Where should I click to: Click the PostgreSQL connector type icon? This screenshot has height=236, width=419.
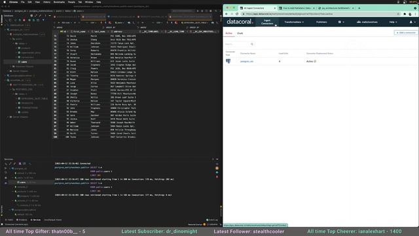[228, 61]
